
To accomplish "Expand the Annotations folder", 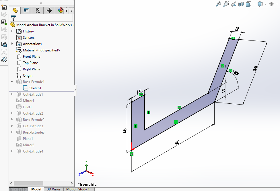I will 12,44.
